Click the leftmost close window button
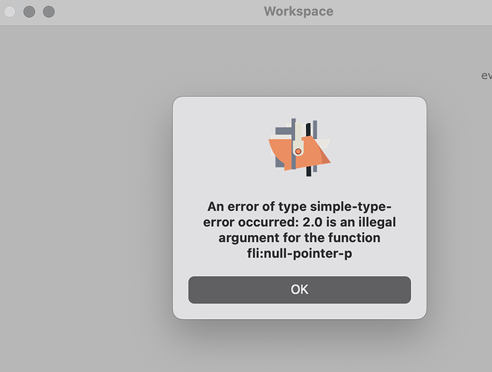 click(x=10, y=12)
